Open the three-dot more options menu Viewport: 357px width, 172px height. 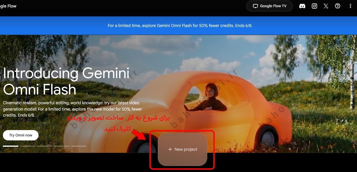(x=350, y=6)
